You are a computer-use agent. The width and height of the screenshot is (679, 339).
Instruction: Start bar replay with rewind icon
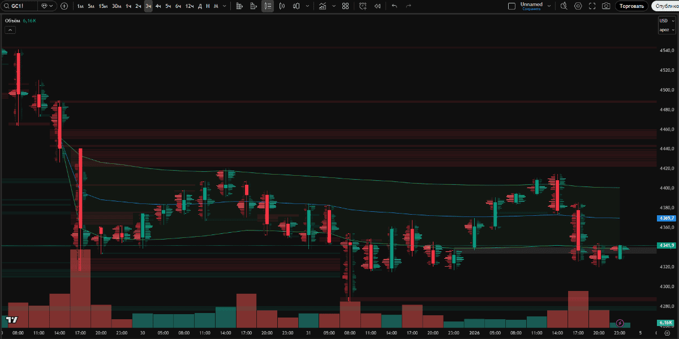point(377,6)
